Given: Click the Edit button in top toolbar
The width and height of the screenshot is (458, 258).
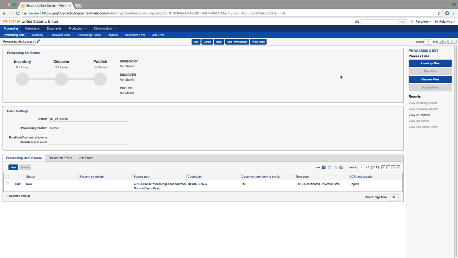Looking at the screenshot, I should (196, 42).
